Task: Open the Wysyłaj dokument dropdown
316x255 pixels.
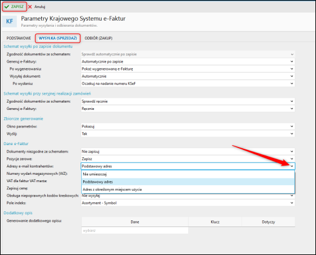Action: (188, 76)
